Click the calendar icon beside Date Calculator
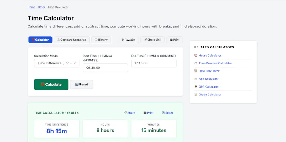Screen dimensions: 286x142 (x=196, y=71)
